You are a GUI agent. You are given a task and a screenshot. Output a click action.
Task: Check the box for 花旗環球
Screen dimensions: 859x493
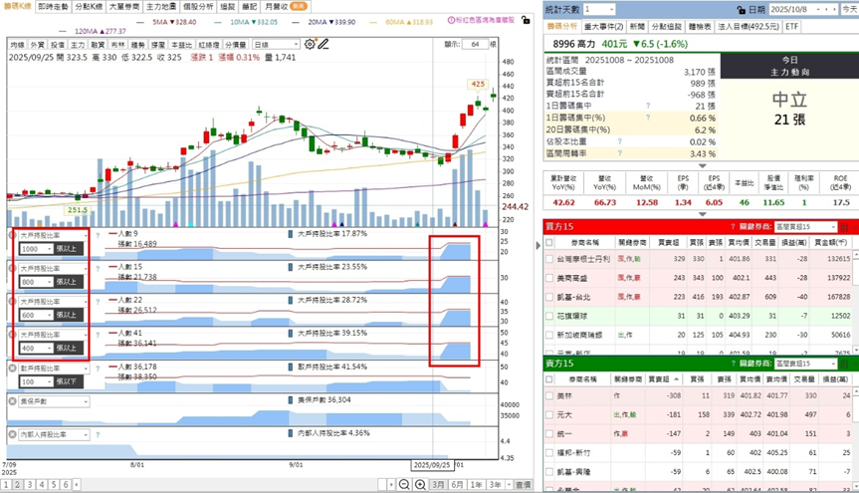(549, 316)
